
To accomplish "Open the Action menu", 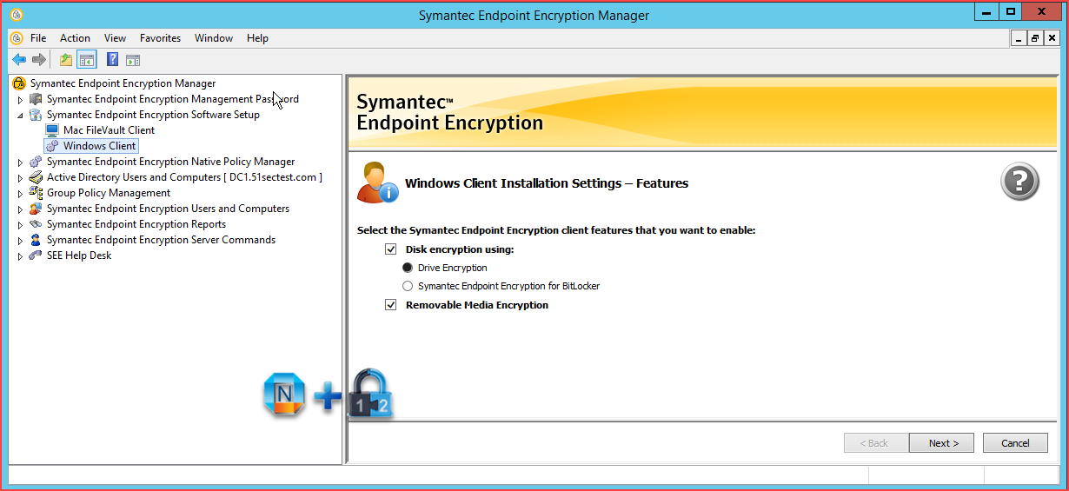I will [x=75, y=38].
